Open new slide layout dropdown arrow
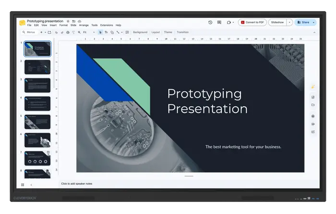 click(x=45, y=32)
